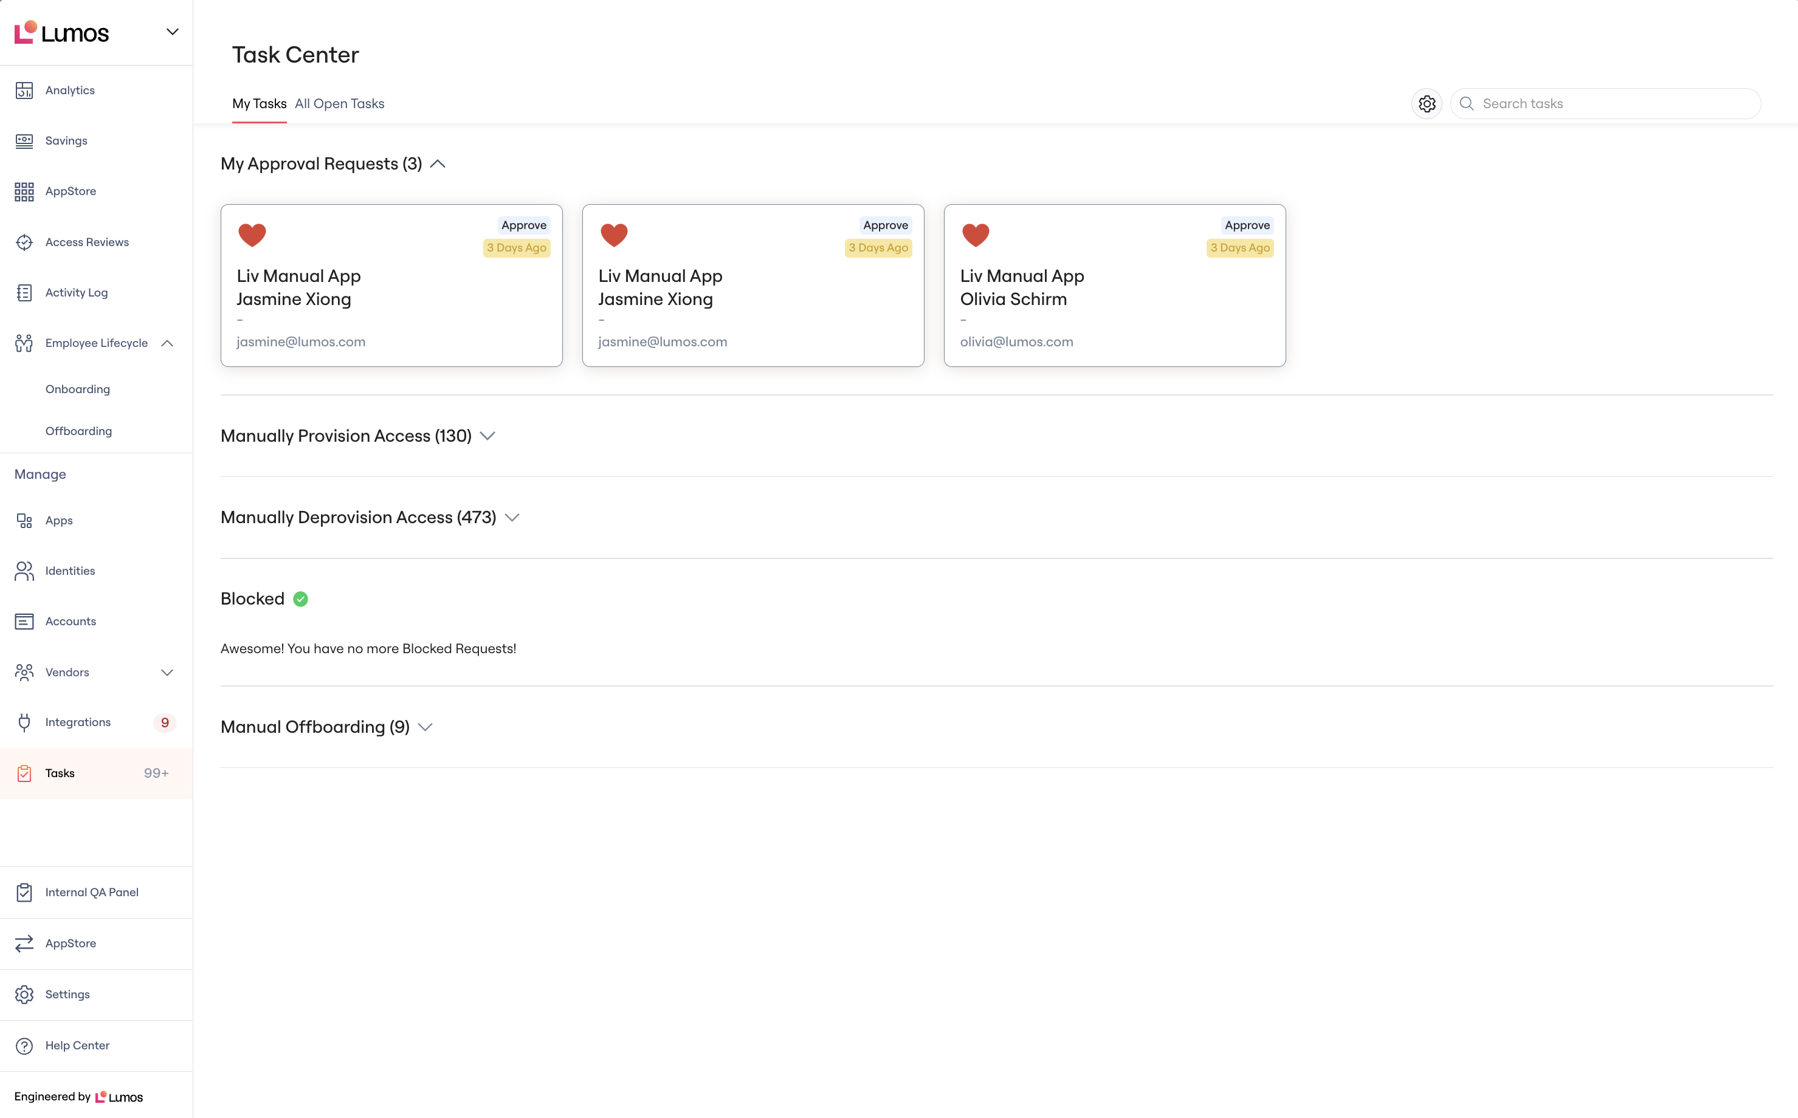The image size is (1798, 1118).
Task: Select the AppStore grid icon
Action: click(x=24, y=191)
